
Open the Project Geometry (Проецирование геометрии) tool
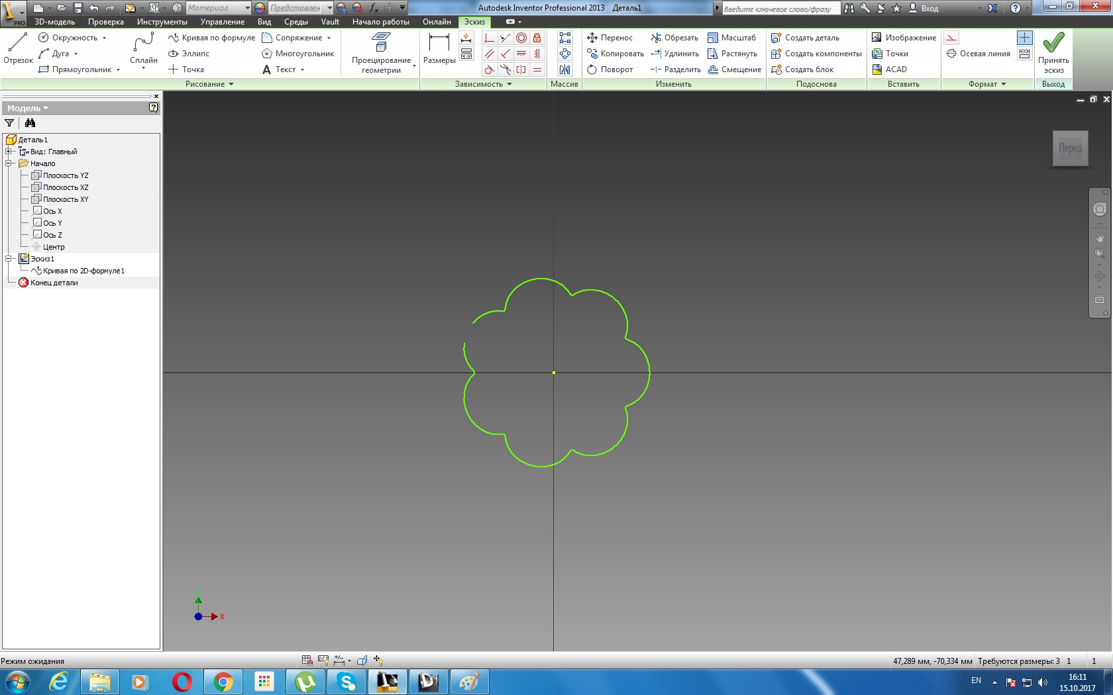coord(381,53)
